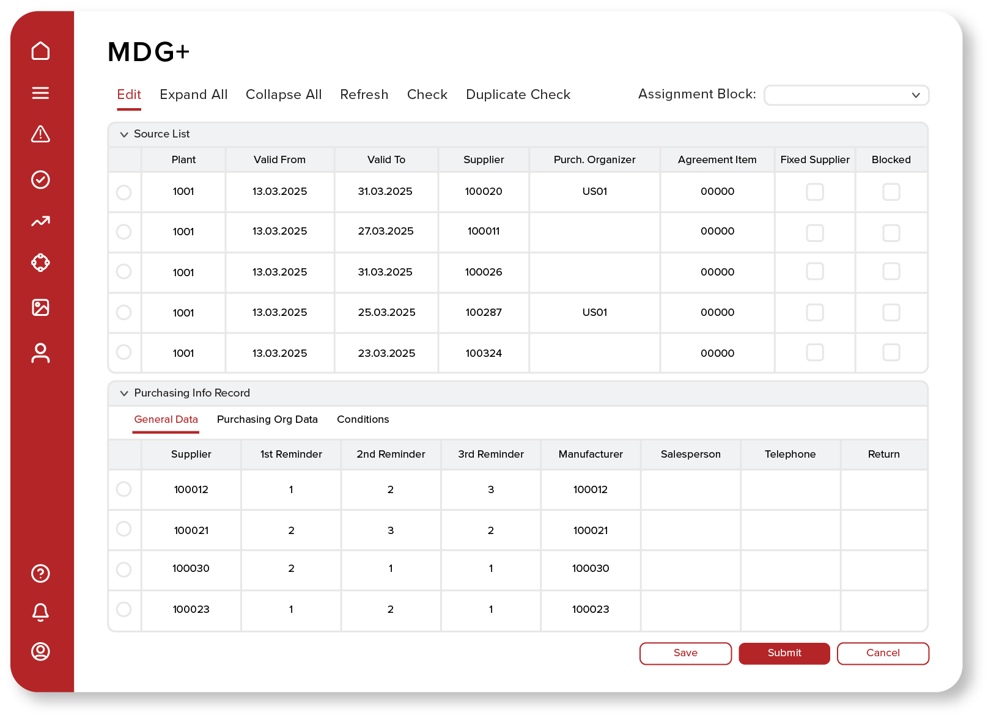Click the user profile icon in sidebar
This screenshot has height=721, width=991.
40,353
